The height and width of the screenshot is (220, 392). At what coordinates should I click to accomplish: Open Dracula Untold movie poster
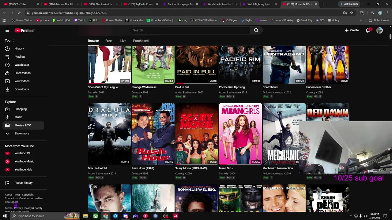point(109,134)
